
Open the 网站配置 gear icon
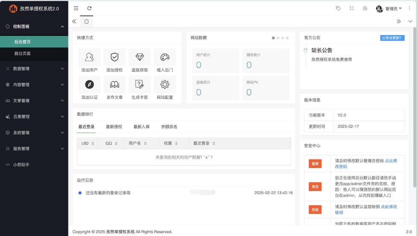point(165,84)
